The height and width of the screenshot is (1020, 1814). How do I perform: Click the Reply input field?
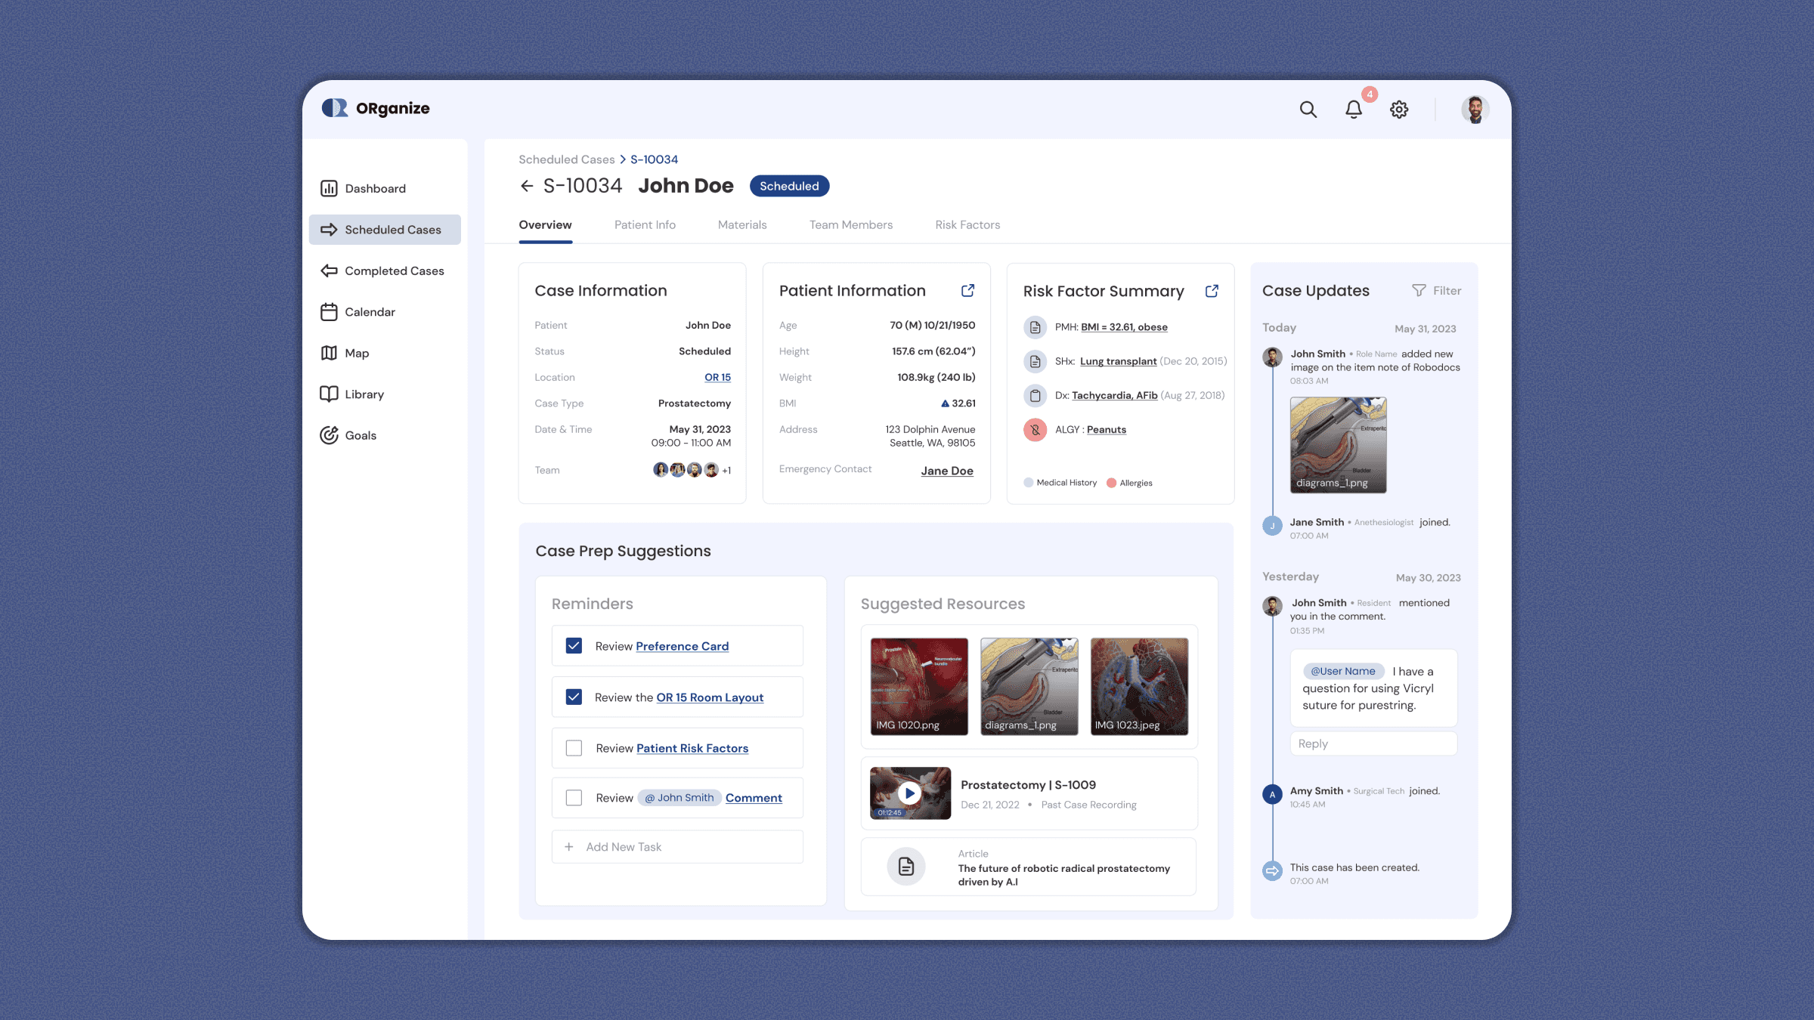point(1373,743)
